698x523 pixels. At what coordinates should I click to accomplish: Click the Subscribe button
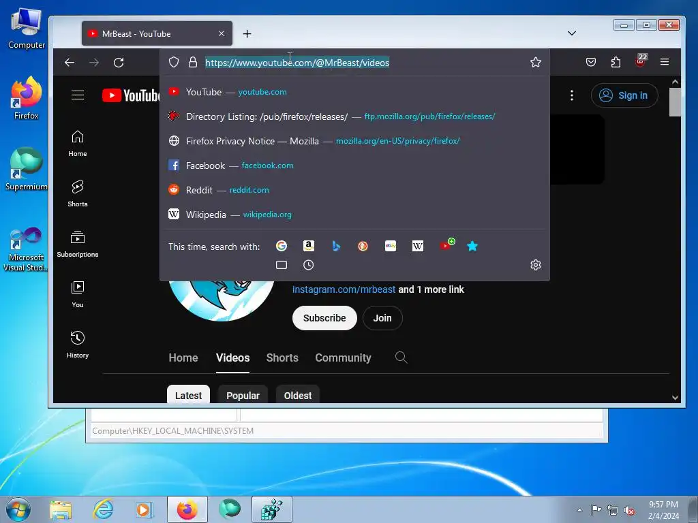pos(324,318)
